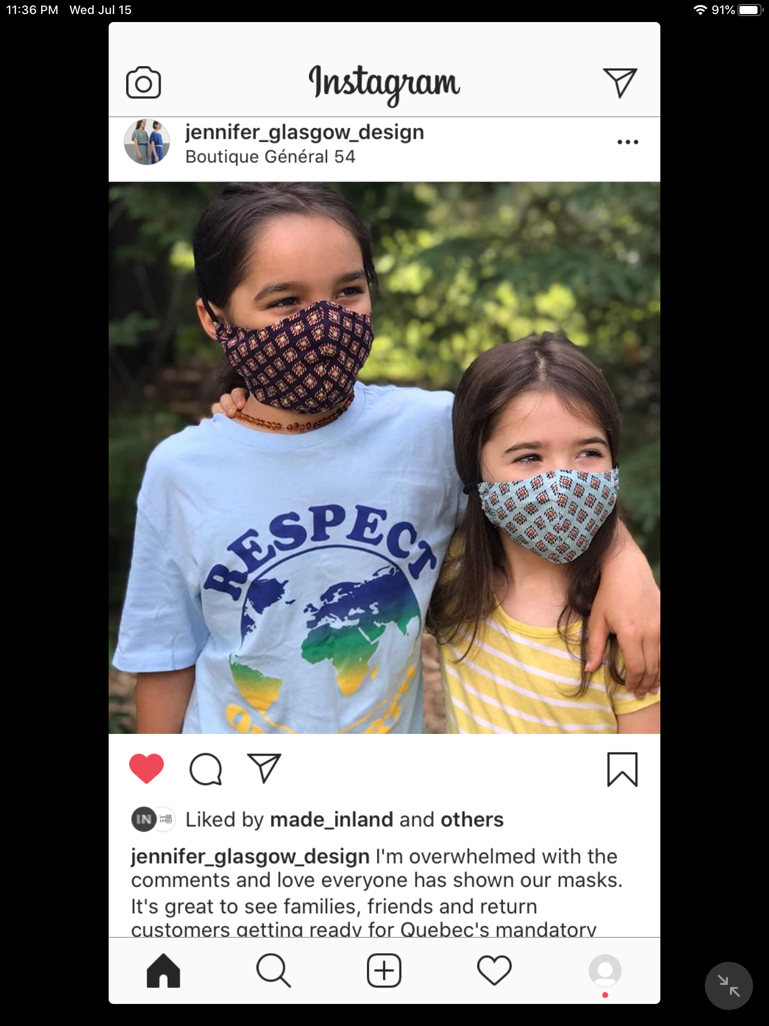The image size is (769, 1026).
Task: Go to the Home tab
Action: 163,971
